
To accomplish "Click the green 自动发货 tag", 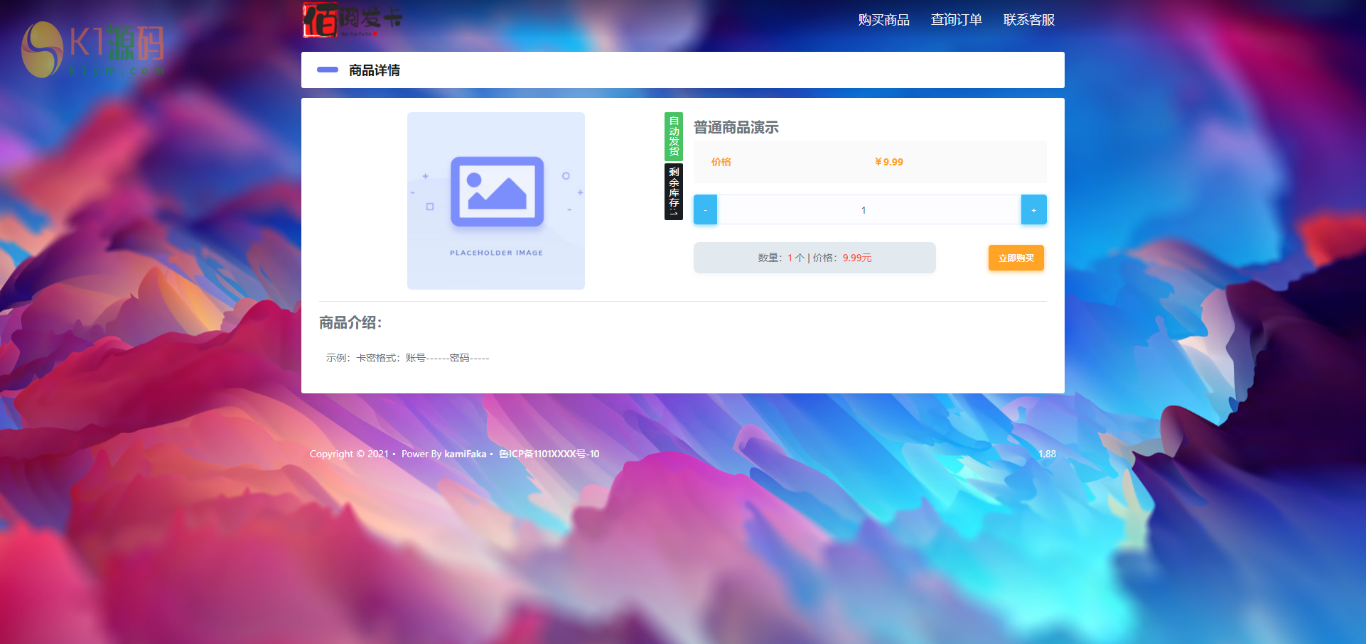I will [x=673, y=136].
